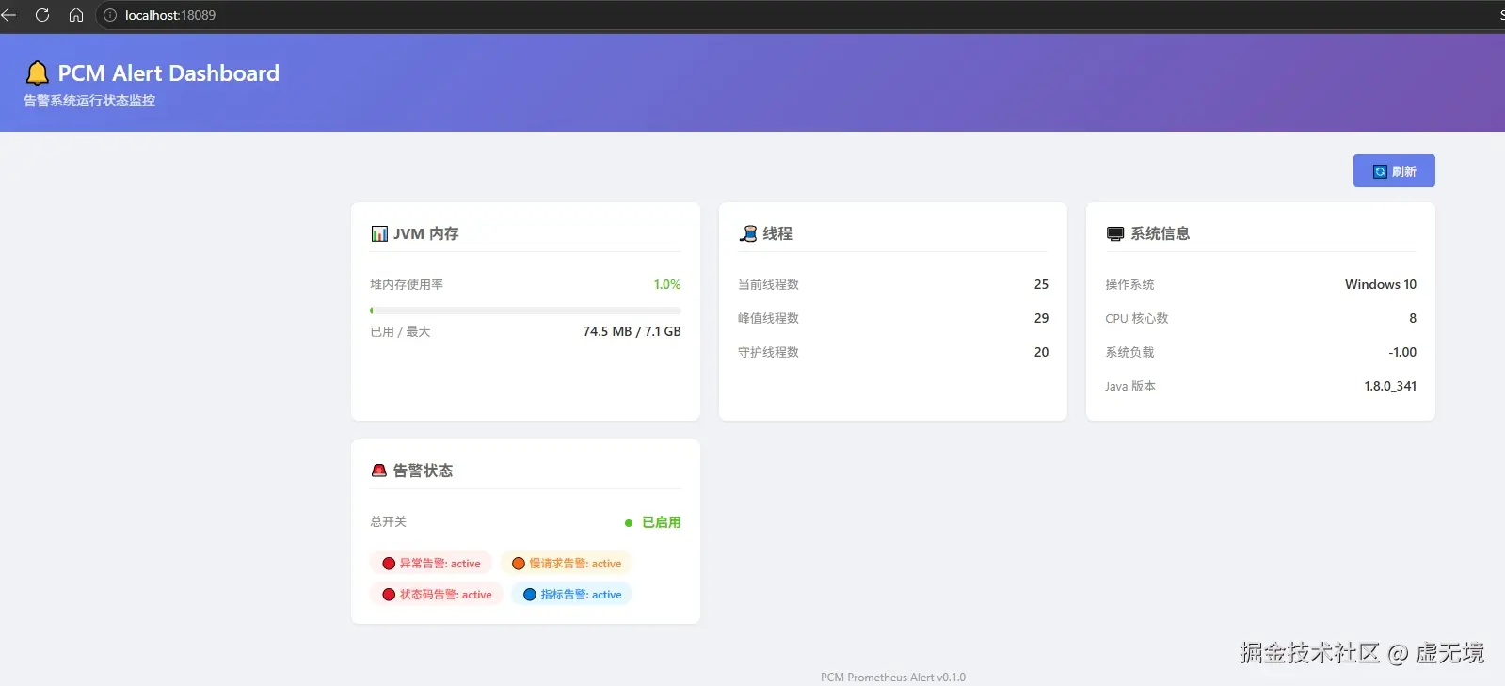
Task: Click the 已用 / 最大 label
Action: (x=400, y=331)
